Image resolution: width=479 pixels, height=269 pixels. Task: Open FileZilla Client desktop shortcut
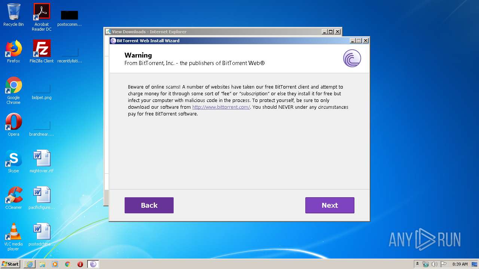[x=42, y=52]
